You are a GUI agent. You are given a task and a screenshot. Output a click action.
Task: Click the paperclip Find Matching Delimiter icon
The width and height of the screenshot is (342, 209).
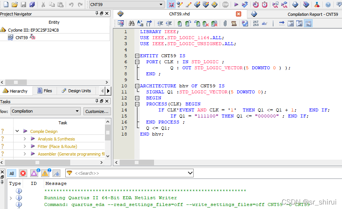click(x=225, y=23)
